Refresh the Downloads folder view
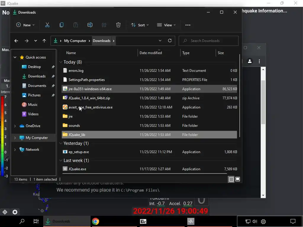303x227 pixels. (x=170, y=40)
